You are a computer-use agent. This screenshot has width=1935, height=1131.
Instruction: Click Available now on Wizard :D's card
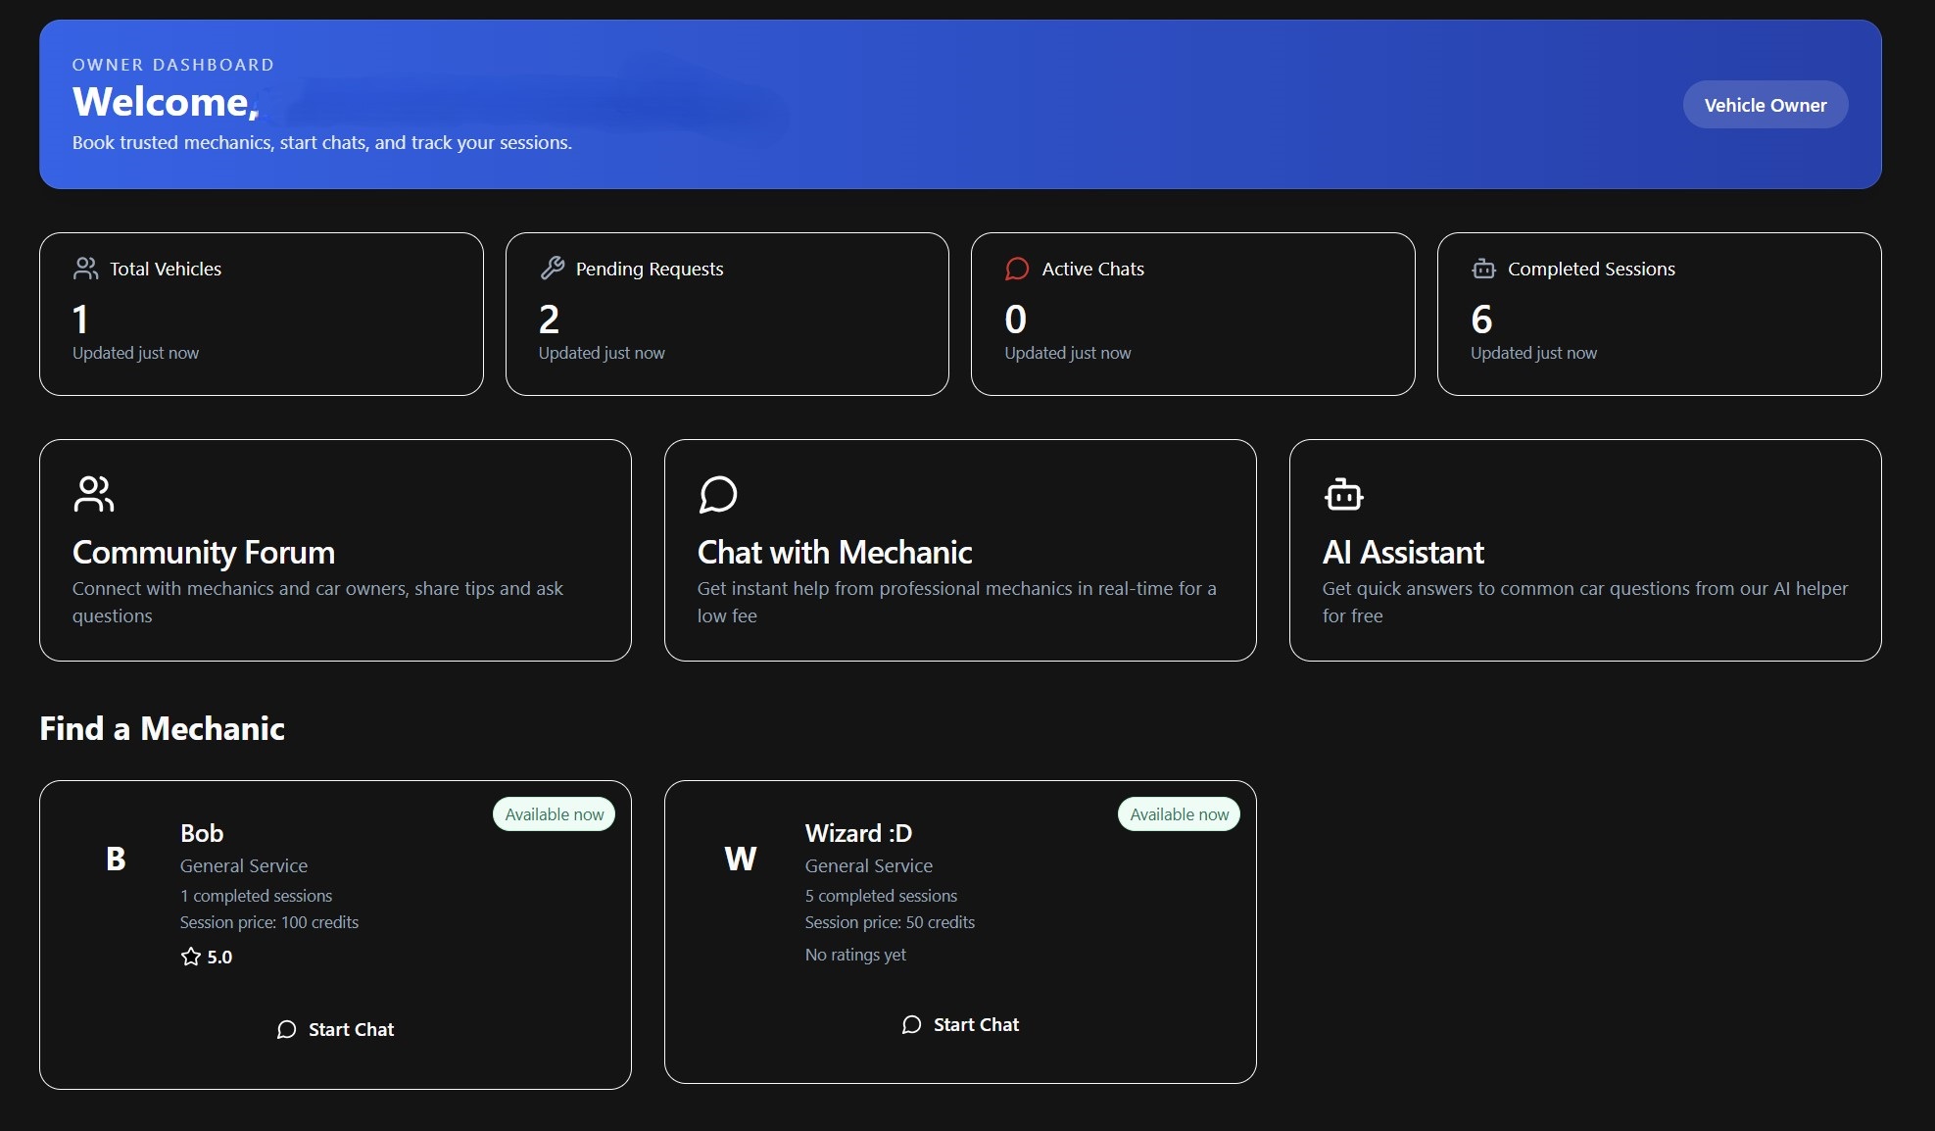pos(1178,813)
